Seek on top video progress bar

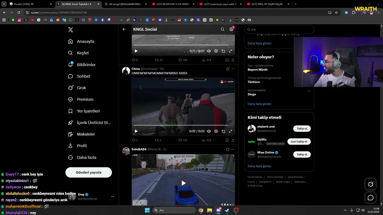point(183,45)
